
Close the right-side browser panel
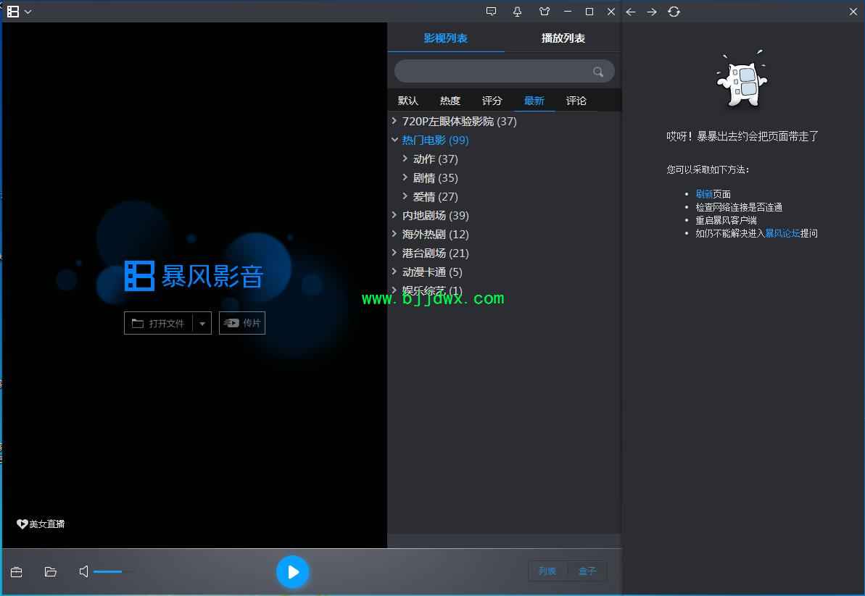pos(853,12)
